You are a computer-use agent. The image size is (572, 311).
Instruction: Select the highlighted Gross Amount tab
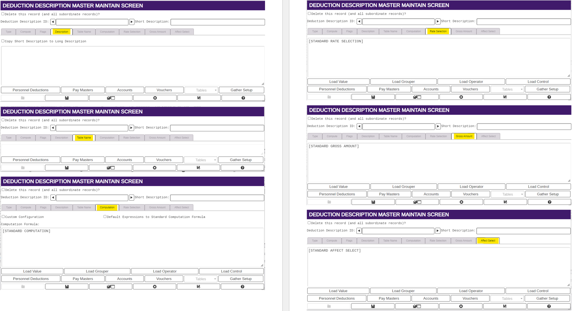click(464, 136)
